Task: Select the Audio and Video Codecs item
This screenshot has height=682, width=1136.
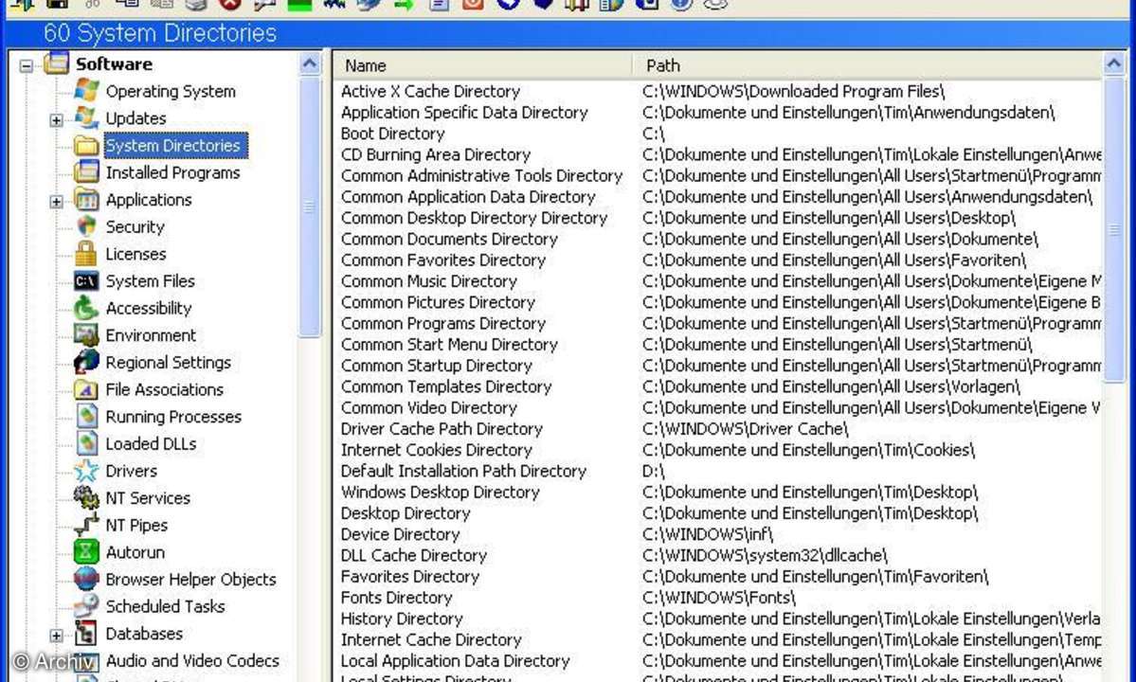Action: (192, 661)
